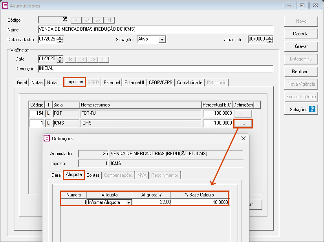Viewport: 324px width, 242px height.
Task: Open ICMS row Definições ellipsis button
Action: pyautogui.click(x=243, y=123)
